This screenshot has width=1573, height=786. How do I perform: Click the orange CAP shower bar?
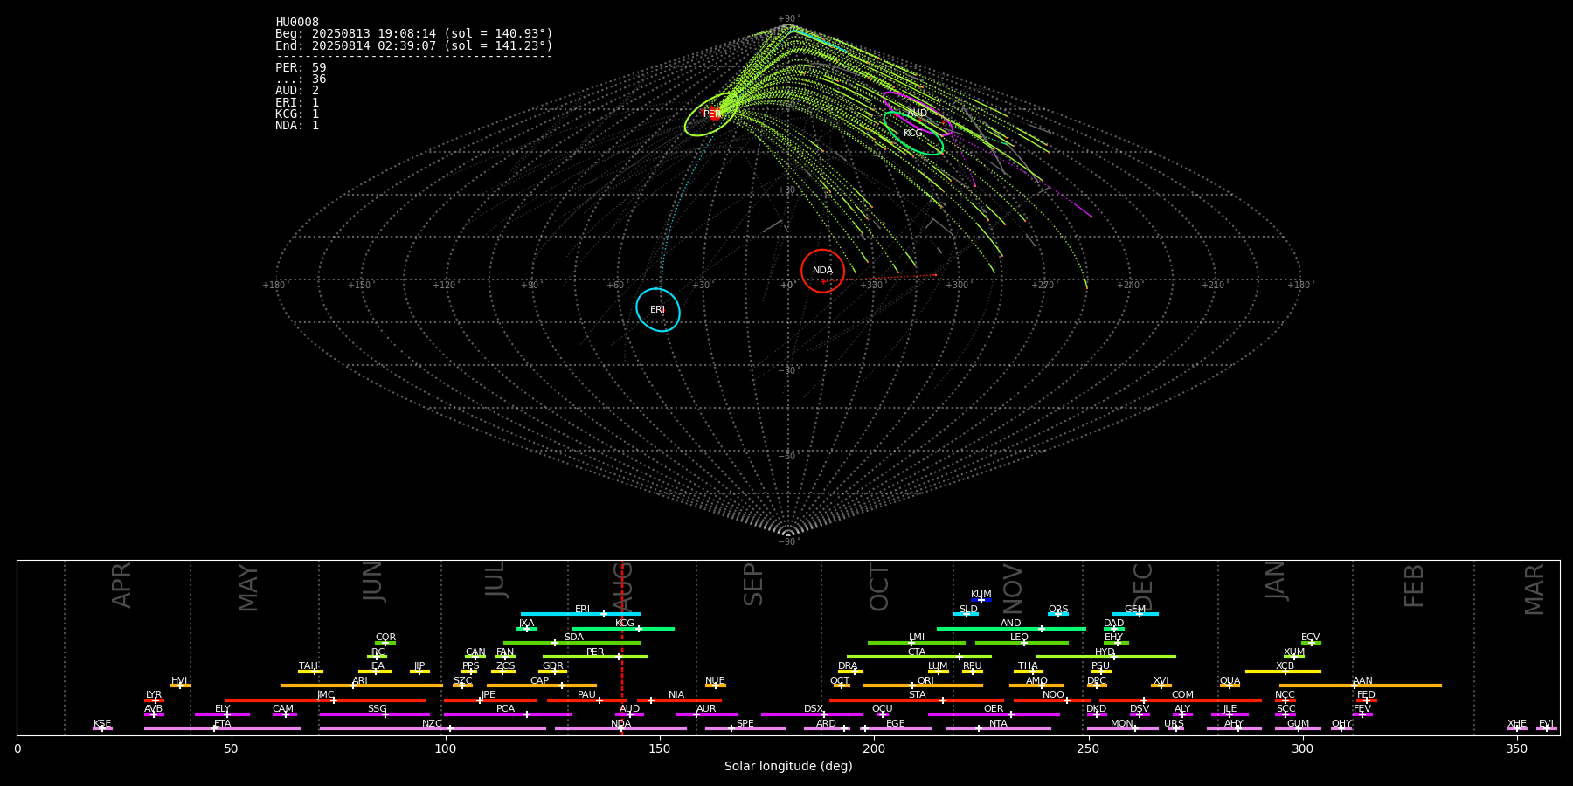click(x=542, y=686)
